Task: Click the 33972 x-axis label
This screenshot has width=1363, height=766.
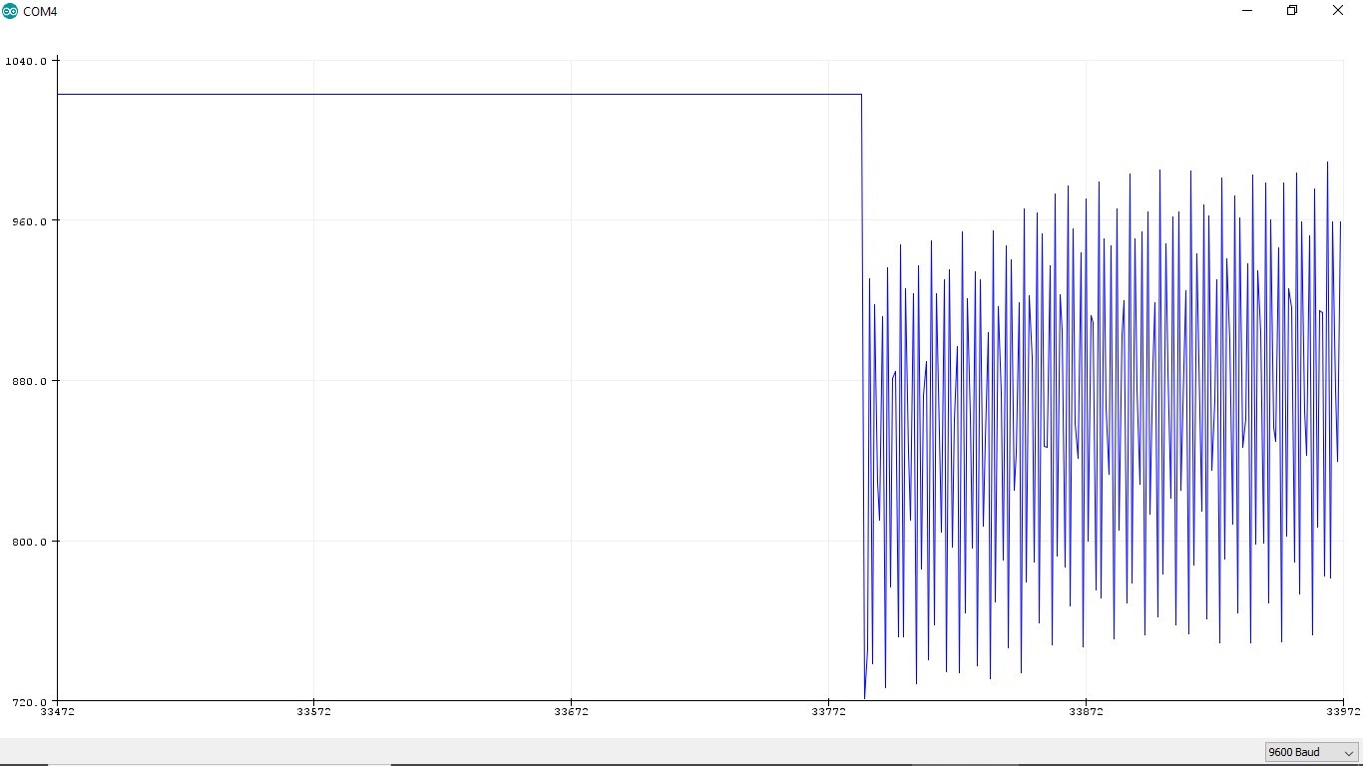Action: (x=1343, y=712)
